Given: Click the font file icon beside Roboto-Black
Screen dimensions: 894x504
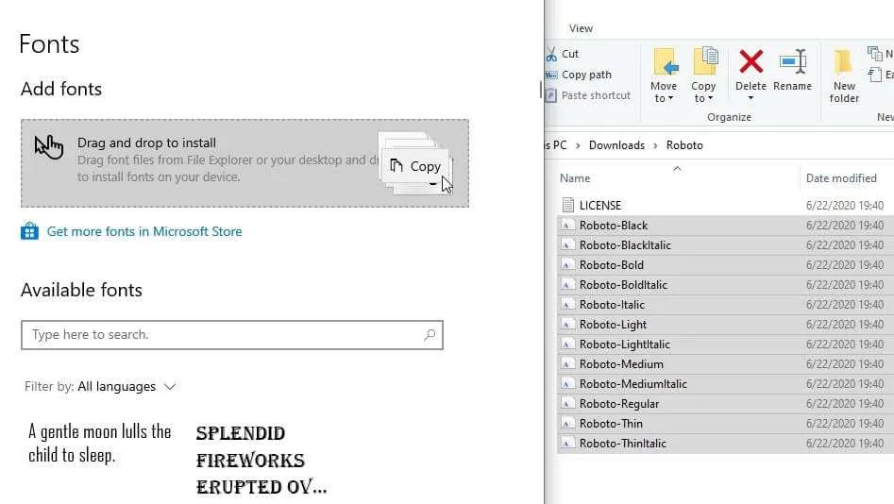Looking at the screenshot, I should [566, 226].
